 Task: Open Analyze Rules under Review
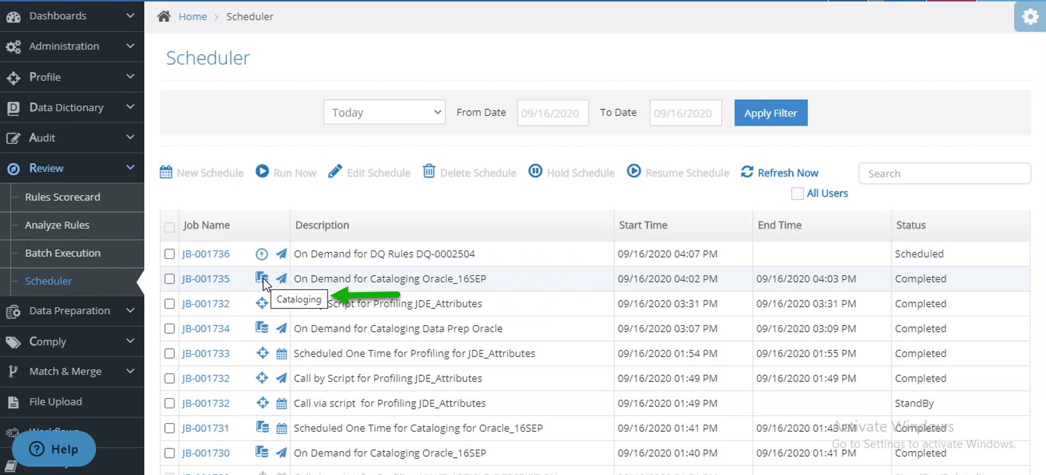(57, 225)
